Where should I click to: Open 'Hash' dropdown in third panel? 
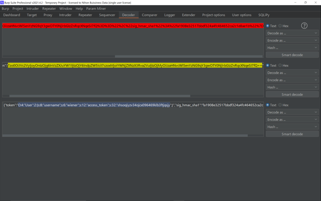pos(292,127)
